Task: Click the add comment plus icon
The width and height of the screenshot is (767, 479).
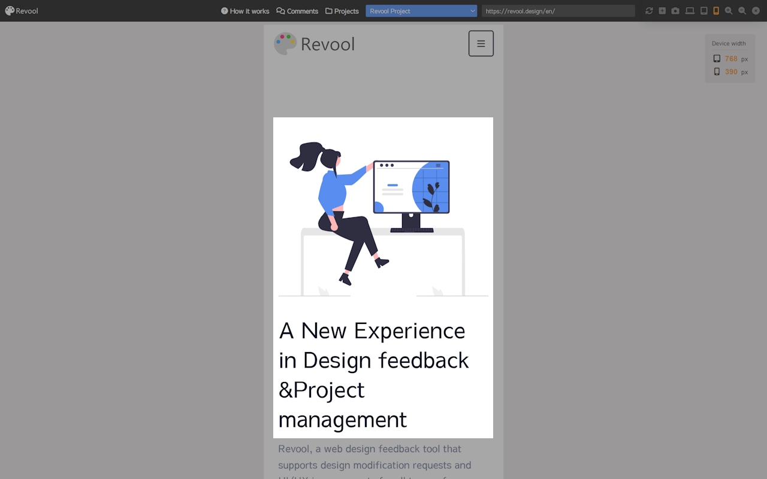Action: tap(662, 11)
